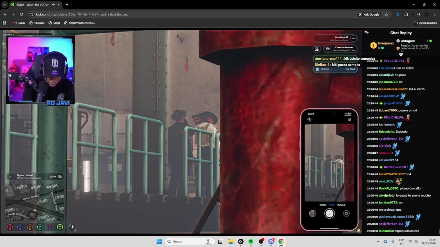Click username Braiki0_0880 in chat
The width and height of the screenshot is (440, 247).
pos(388,188)
